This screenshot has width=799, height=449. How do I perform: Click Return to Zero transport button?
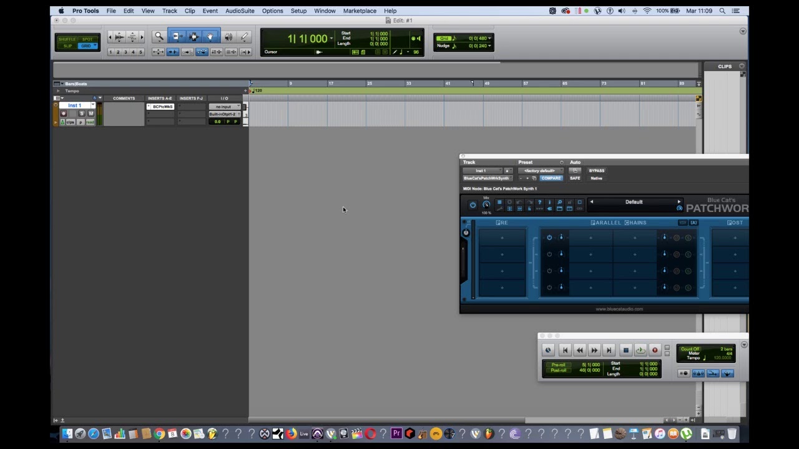[566, 350]
